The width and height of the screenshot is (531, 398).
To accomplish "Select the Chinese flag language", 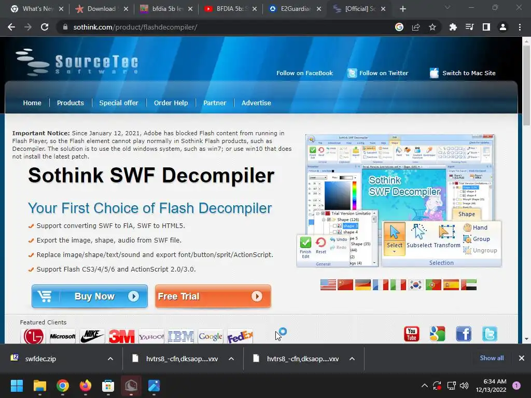I will [345, 285].
